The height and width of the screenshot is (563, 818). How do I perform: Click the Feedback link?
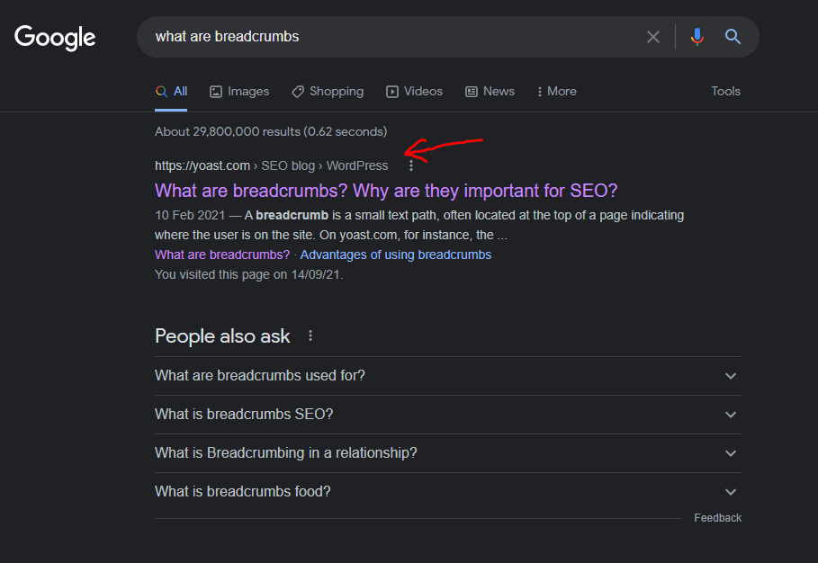point(717,517)
